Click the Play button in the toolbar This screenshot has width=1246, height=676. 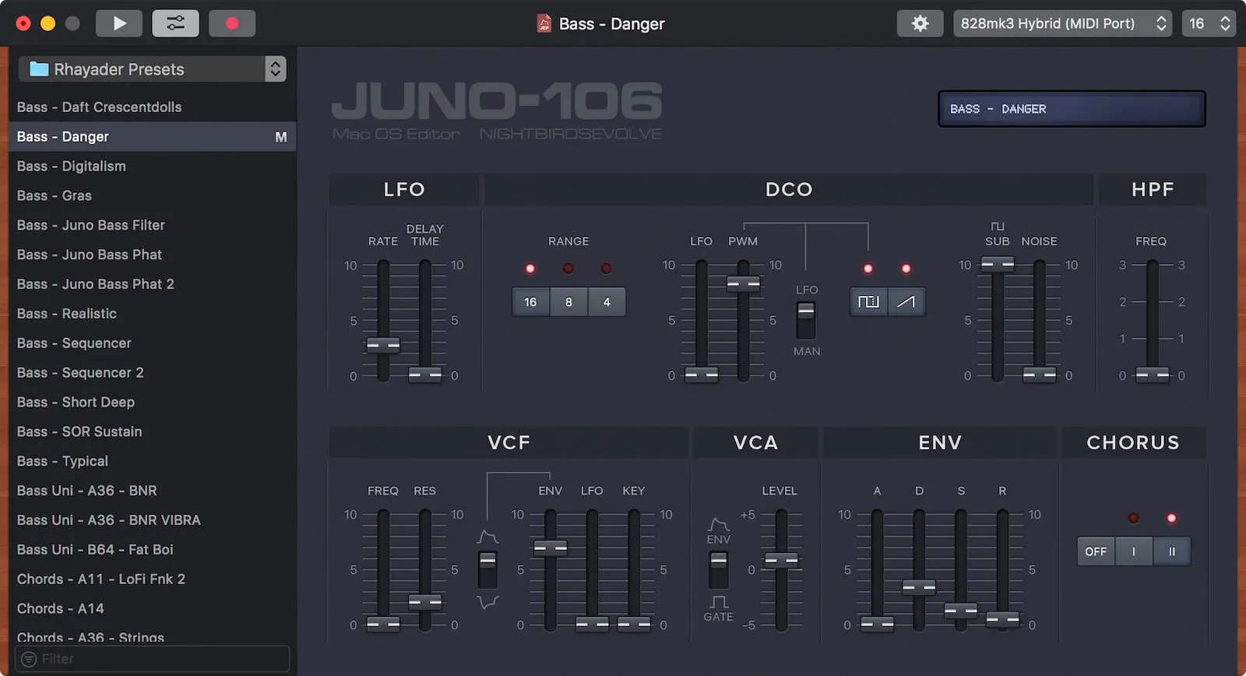click(x=119, y=23)
